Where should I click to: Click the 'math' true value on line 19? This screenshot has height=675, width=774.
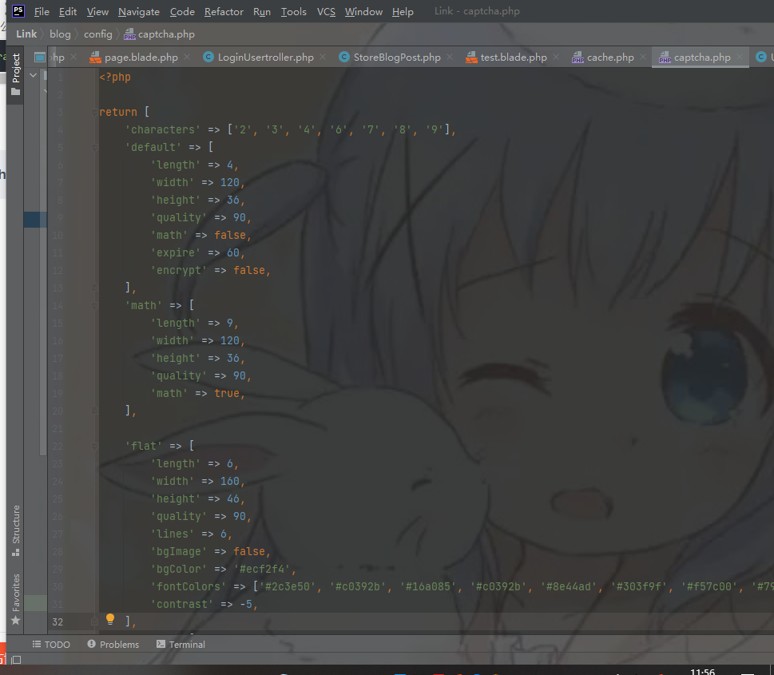click(x=227, y=394)
